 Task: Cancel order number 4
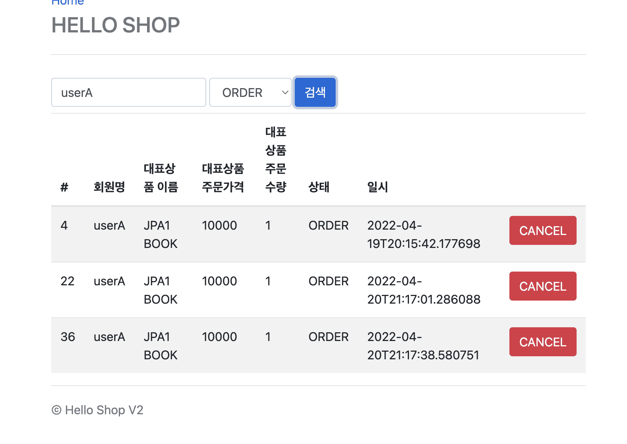tap(542, 230)
